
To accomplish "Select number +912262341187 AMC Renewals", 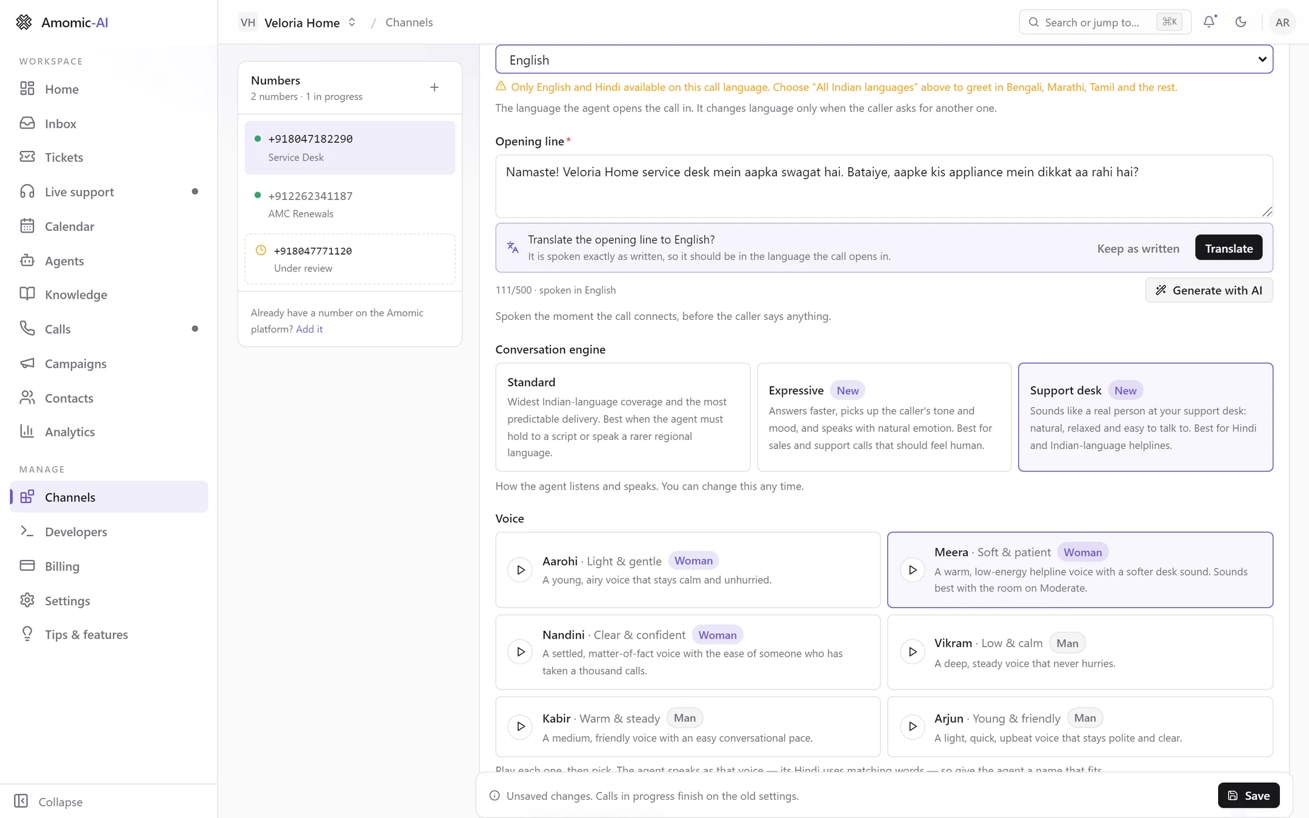I will 350,204.
